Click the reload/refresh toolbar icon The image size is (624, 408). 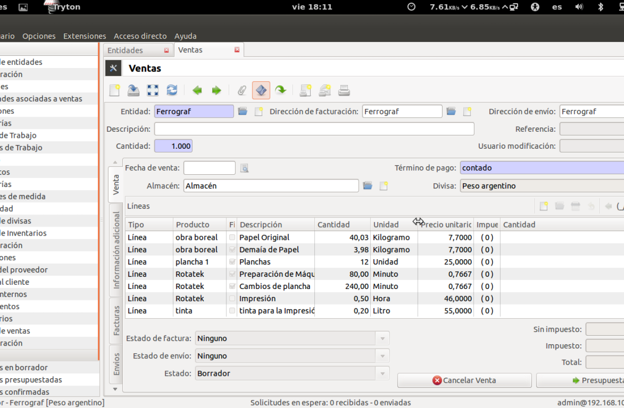coord(172,90)
